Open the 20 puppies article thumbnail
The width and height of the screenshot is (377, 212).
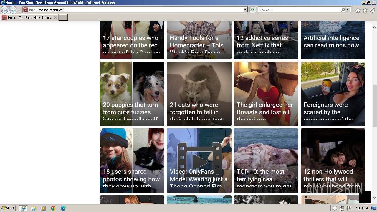[132, 94]
